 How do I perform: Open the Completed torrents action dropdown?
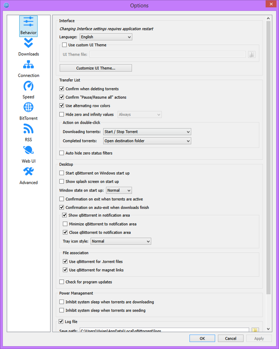pyautogui.click(x=147, y=141)
